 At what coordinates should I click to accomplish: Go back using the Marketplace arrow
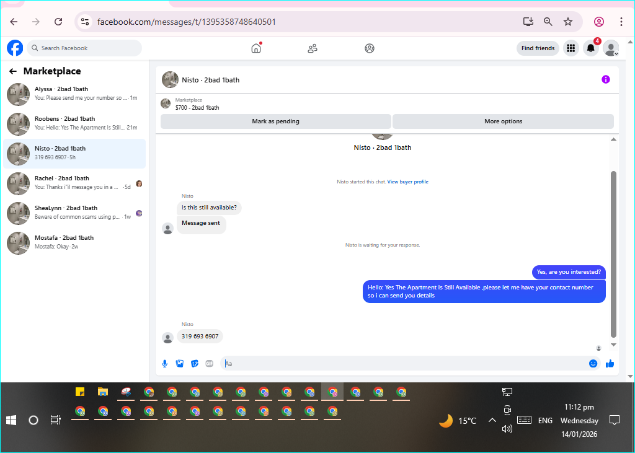point(13,71)
